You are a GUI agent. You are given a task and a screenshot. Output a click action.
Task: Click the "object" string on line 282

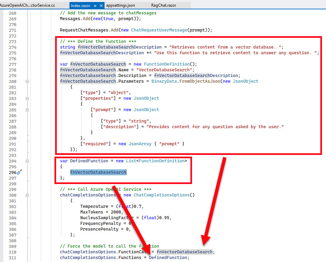[x=118, y=93]
